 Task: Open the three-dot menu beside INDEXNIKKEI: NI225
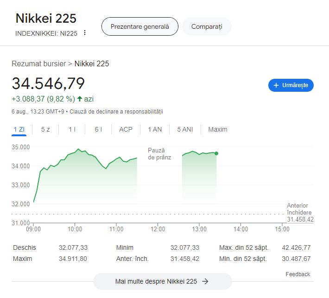(84, 33)
